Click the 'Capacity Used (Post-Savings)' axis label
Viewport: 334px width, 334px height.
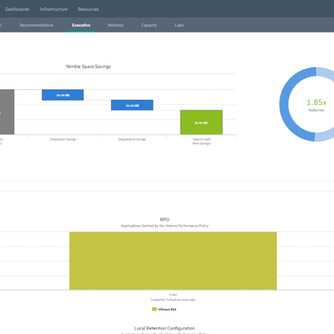pyautogui.click(x=202, y=141)
